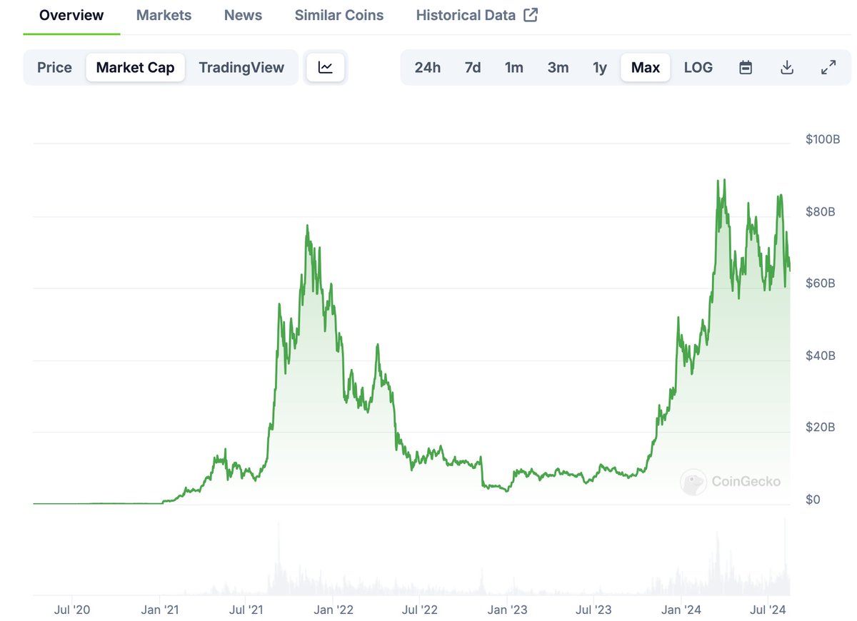Click the Jan '23 date label
The width and height of the screenshot is (857, 621).
coord(507,610)
